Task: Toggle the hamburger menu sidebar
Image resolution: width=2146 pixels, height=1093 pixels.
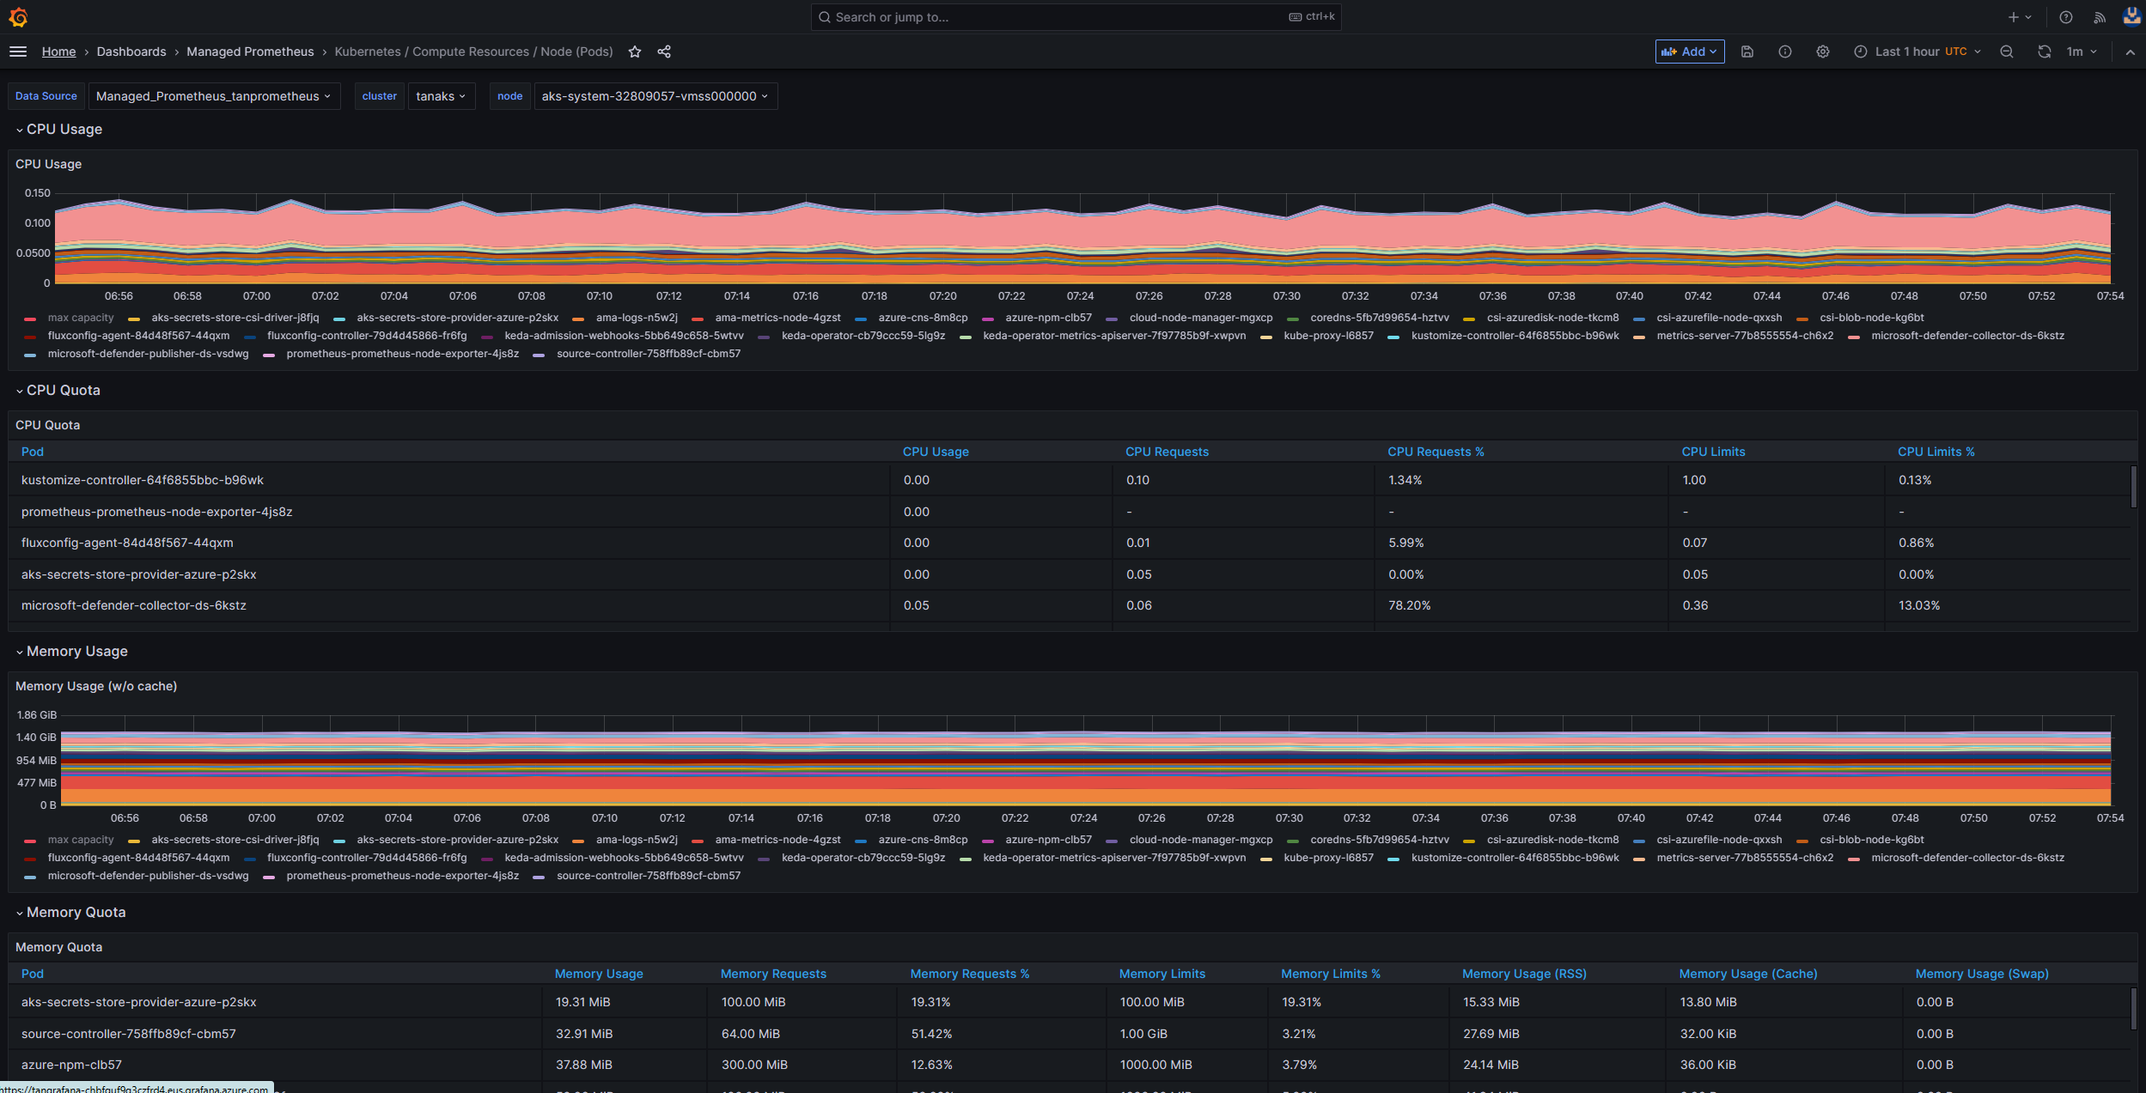Action: (x=18, y=52)
